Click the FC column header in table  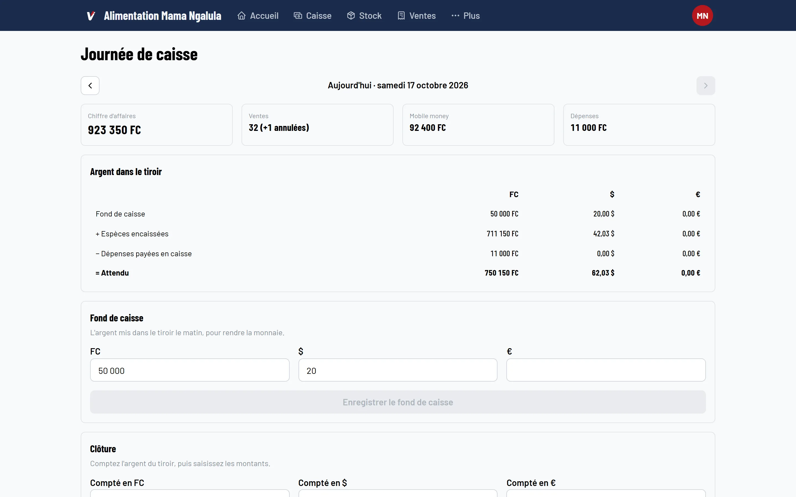click(x=514, y=195)
